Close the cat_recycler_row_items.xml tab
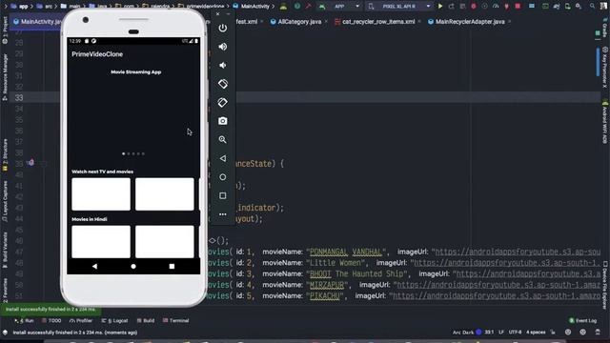This screenshot has height=343, width=610. [x=419, y=21]
